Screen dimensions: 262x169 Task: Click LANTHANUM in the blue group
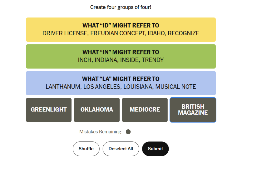coord(63,87)
